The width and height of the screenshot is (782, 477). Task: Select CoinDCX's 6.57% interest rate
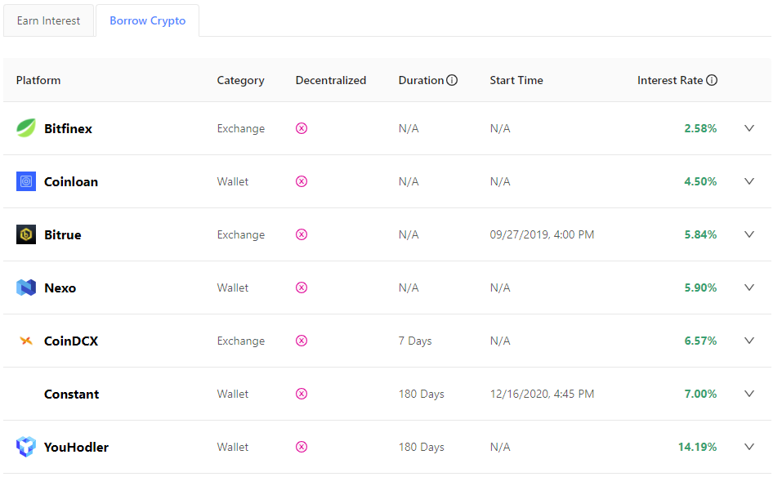click(700, 341)
